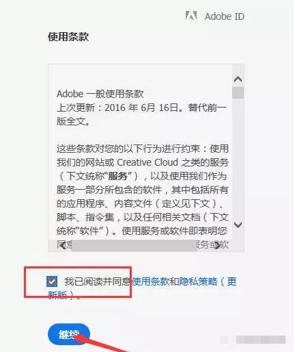
Task: Open the 使用条款 link beside the checkbox
Action: click(x=151, y=281)
